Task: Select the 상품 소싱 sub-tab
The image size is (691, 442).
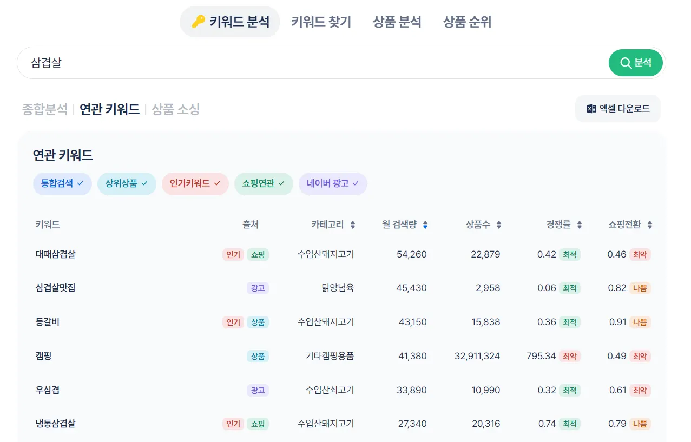Action: click(176, 109)
